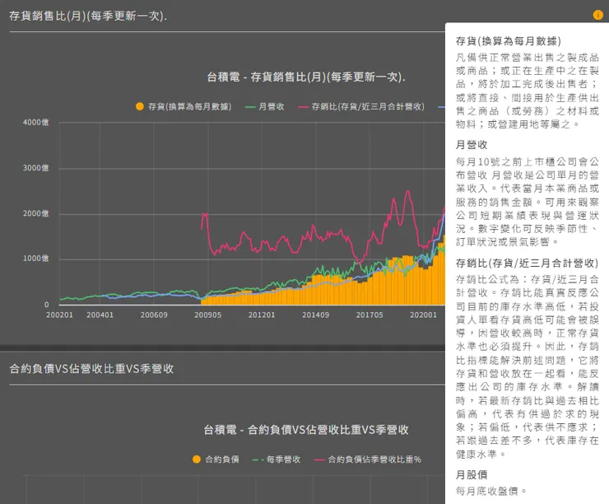
Task: Click tooltip heading 存貨(換算為每月數據)
Action: point(508,41)
